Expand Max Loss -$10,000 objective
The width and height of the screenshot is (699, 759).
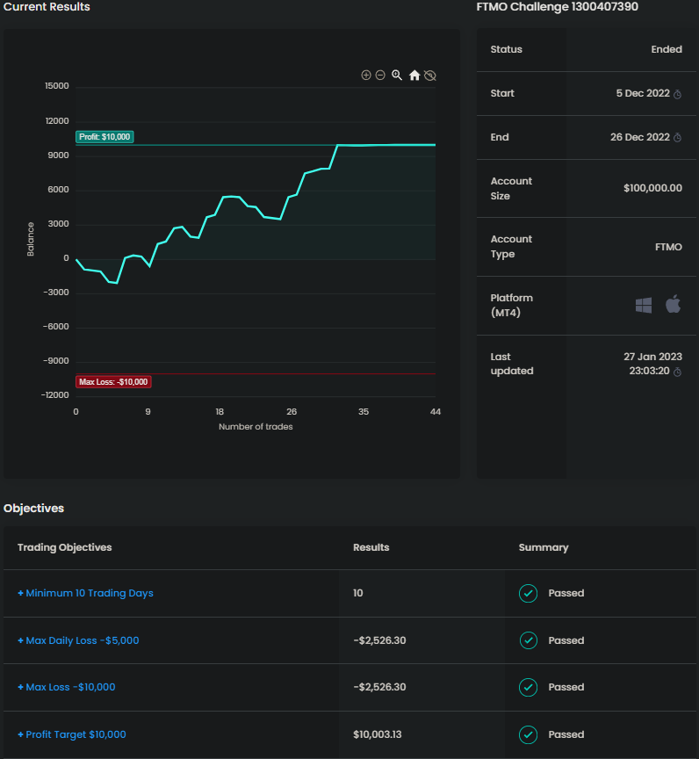point(67,687)
